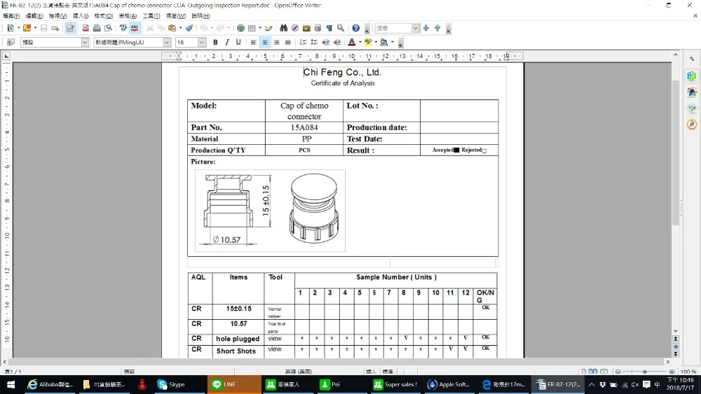Open sidebar Properties deck icon

click(x=692, y=76)
